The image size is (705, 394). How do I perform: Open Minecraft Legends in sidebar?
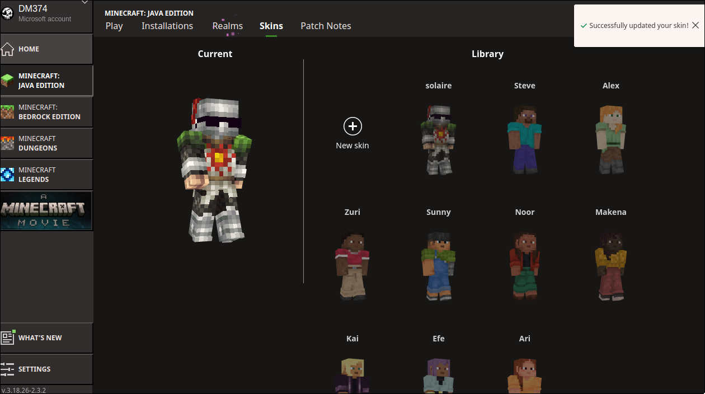pyautogui.click(x=46, y=175)
